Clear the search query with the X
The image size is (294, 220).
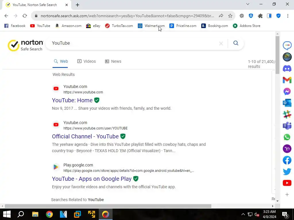pos(221,44)
